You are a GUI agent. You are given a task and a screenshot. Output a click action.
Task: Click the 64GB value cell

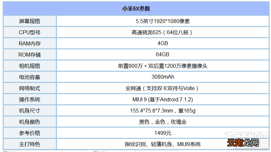163,55
